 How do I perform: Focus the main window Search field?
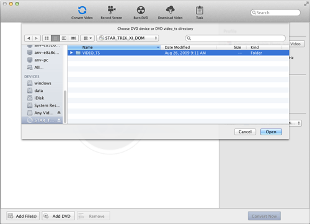pyautogui.click(x=275, y=12)
